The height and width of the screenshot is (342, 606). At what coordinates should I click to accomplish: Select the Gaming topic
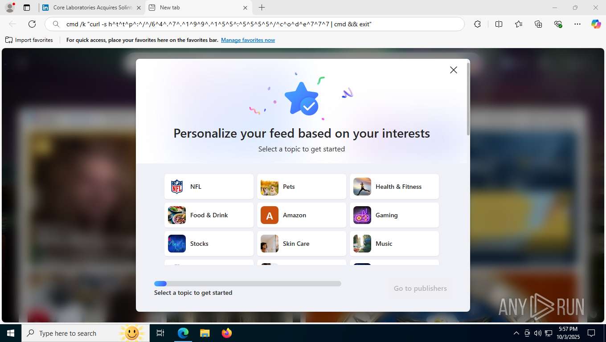tap(394, 215)
